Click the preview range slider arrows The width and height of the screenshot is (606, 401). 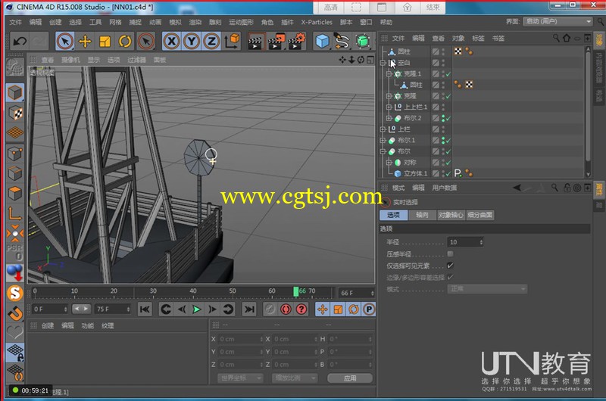pos(81,309)
